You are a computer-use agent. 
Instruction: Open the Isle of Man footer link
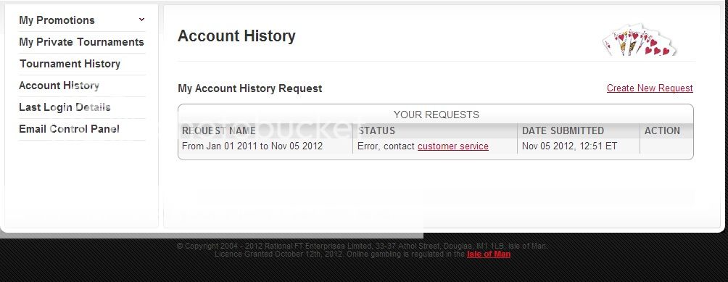coord(489,254)
